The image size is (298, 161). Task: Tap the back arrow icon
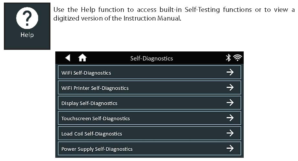coord(68,58)
